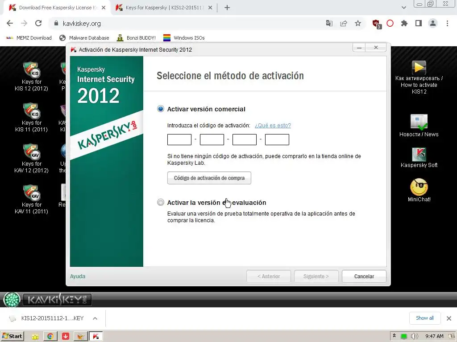
Task: Click the yellow folder taskbar icon
Action: click(35, 337)
